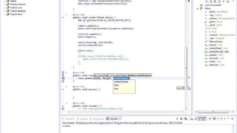Select controll field in Outline
The width and height of the screenshot is (237, 133).
coord(222,35)
